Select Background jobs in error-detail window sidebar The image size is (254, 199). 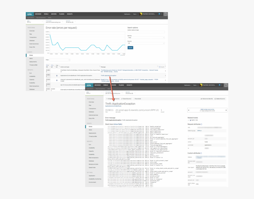pos(93,164)
